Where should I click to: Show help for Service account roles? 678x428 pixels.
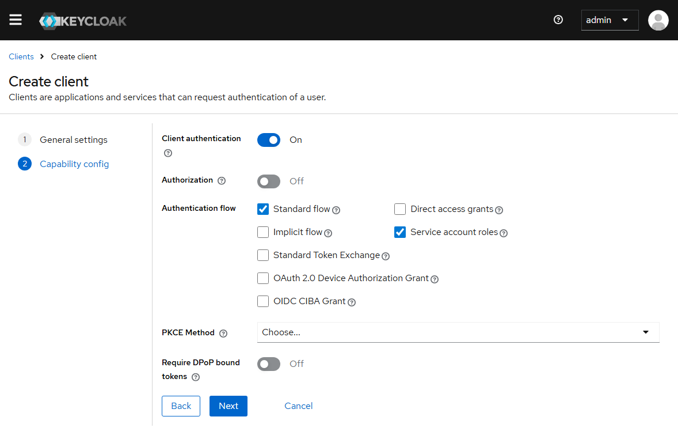pos(504,233)
